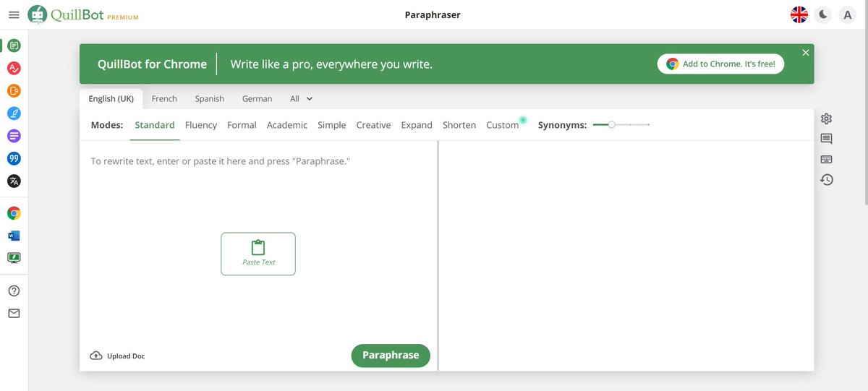Viewport: 868px width, 391px height.
Task: Click the PREMIUM label near logo
Action: [123, 17]
